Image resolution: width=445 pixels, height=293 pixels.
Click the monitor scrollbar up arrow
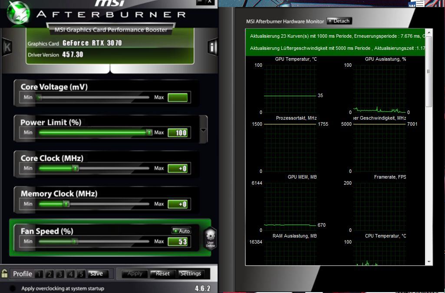(x=429, y=33)
